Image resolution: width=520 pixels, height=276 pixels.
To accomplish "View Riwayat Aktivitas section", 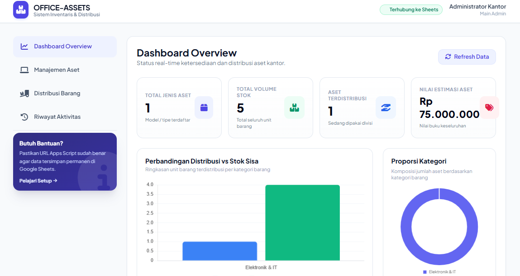I will pyautogui.click(x=65, y=117).
